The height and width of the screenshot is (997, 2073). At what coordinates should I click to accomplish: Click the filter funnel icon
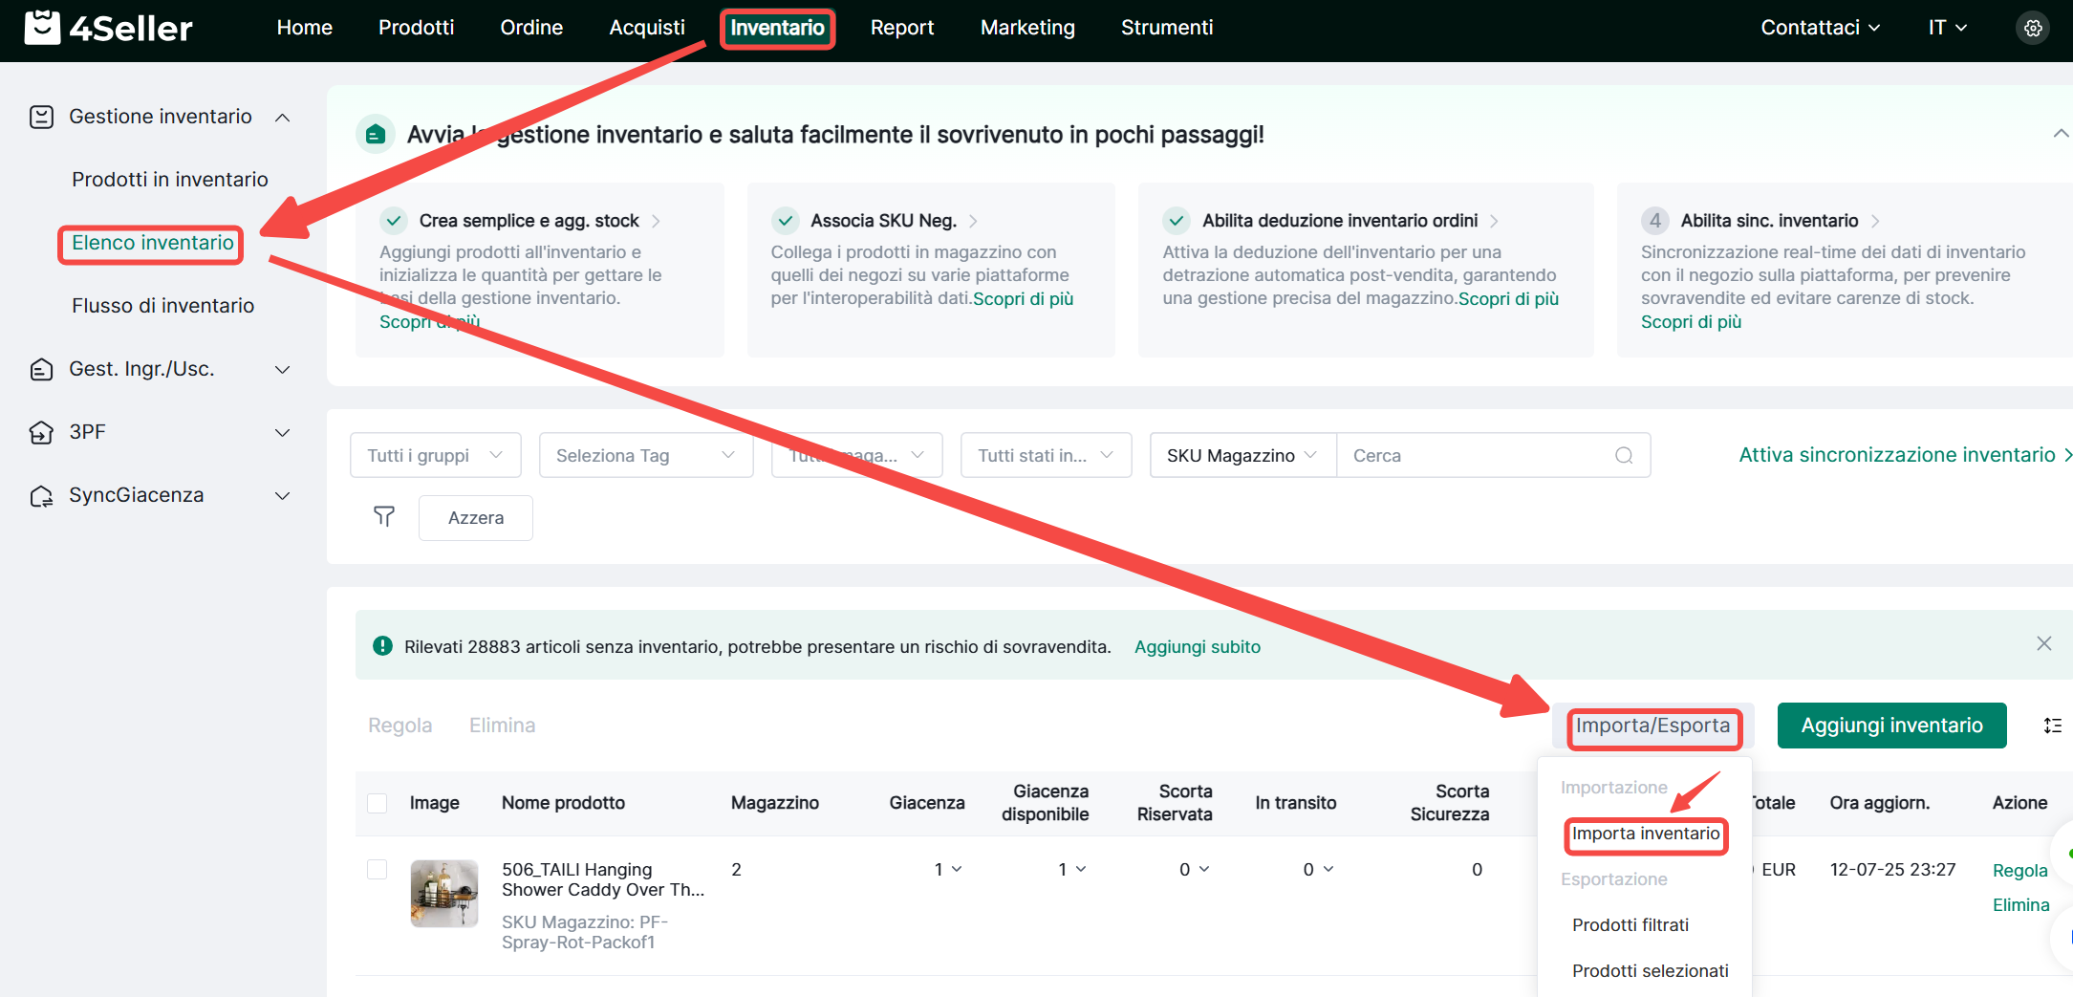pos(384,517)
